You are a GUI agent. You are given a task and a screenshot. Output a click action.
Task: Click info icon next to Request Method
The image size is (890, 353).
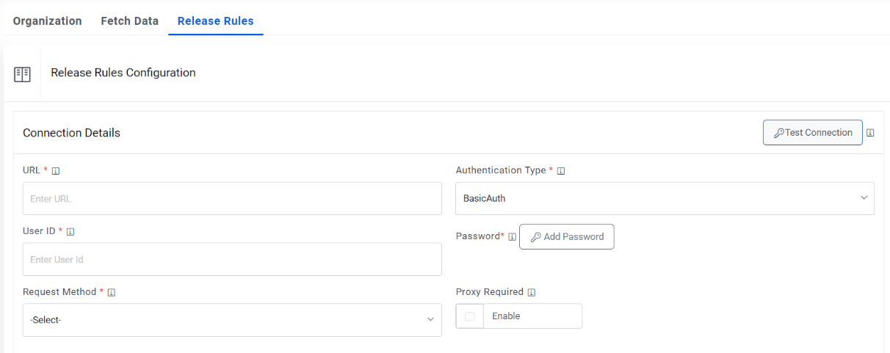click(x=112, y=293)
